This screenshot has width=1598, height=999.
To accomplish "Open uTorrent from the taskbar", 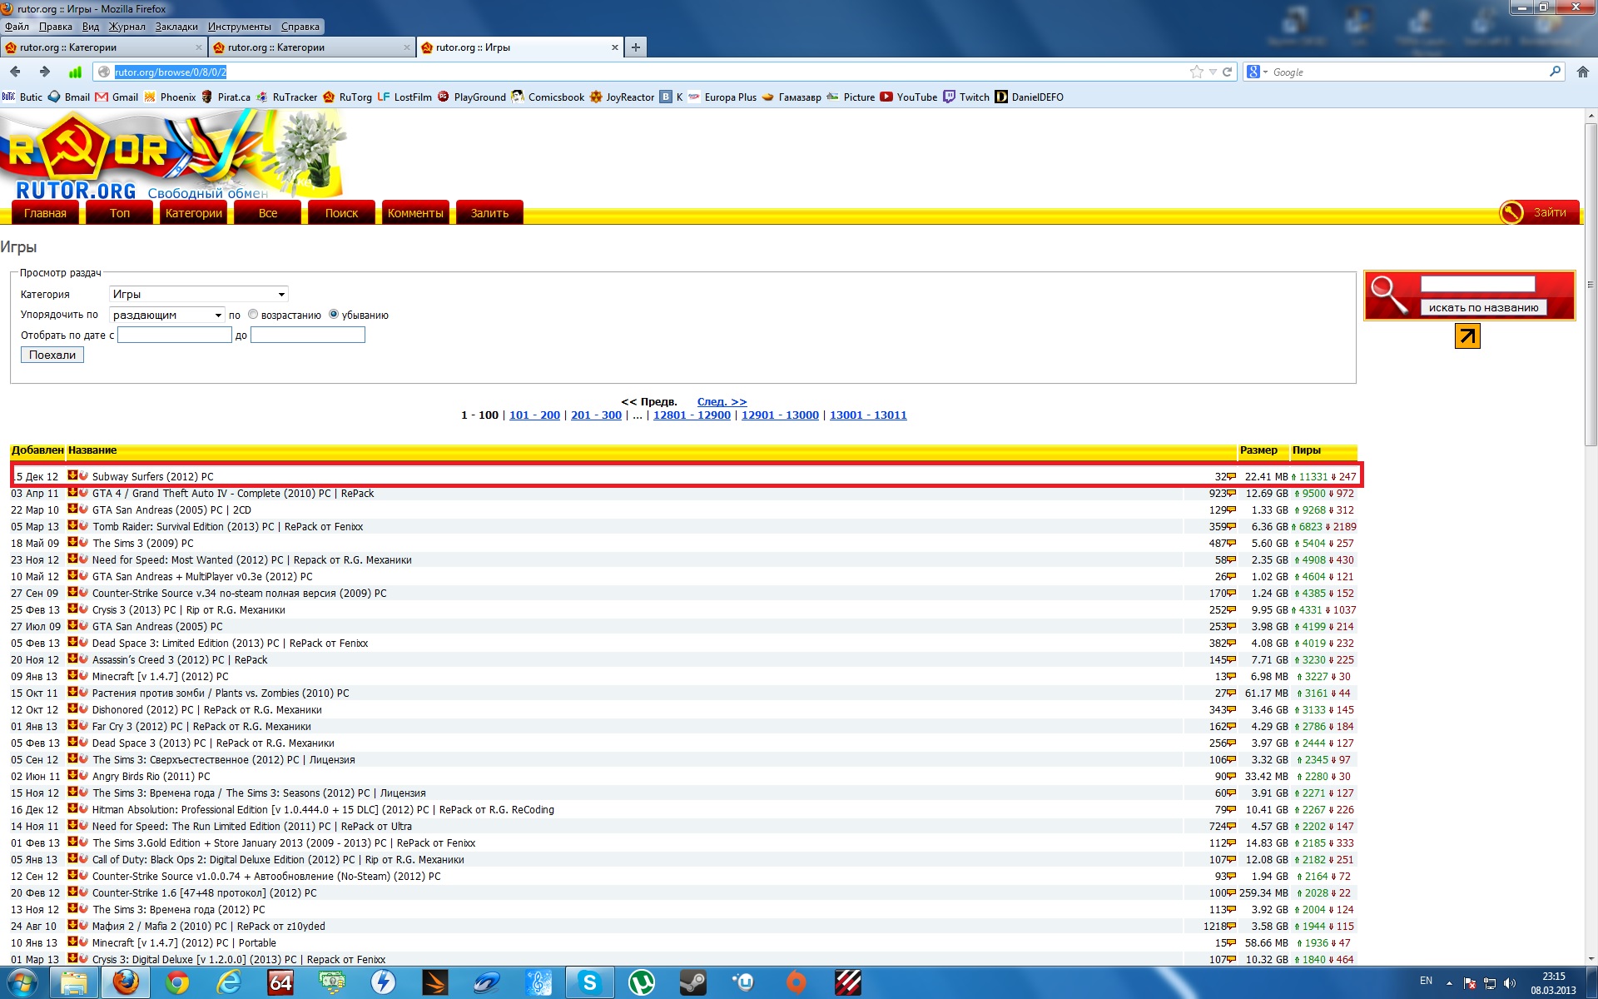I will tap(641, 982).
